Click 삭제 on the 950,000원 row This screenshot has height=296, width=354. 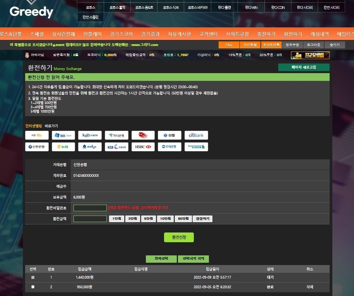(x=310, y=287)
